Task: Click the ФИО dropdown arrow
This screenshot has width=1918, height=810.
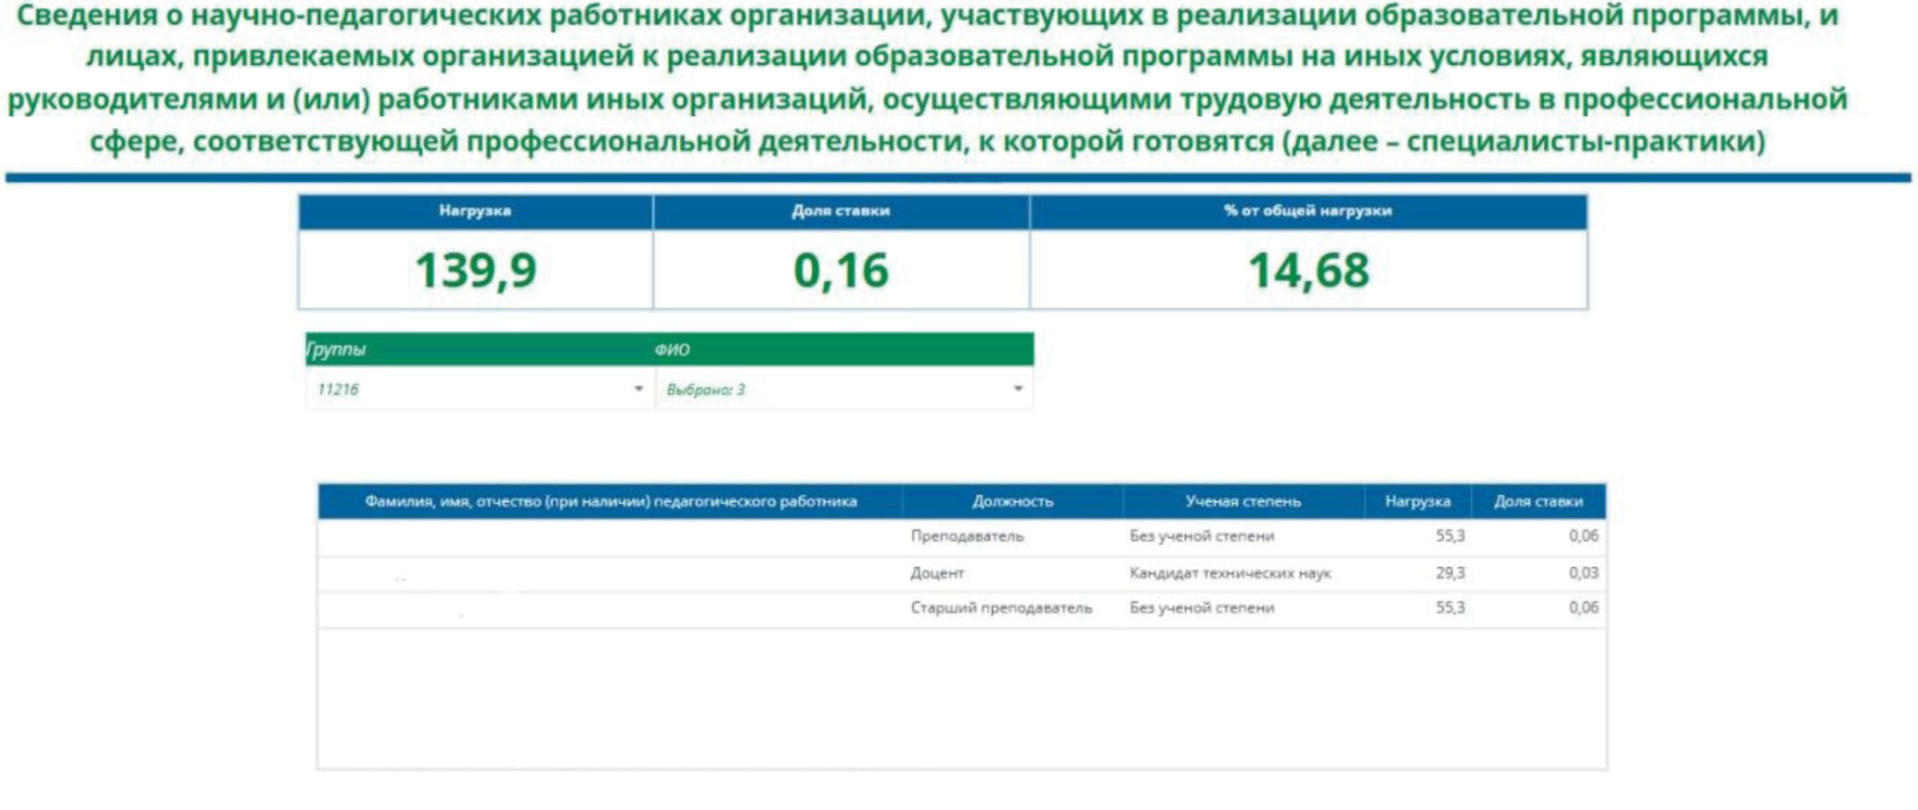Action: pos(1018,389)
